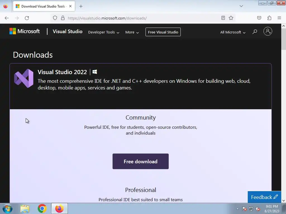Open Windows Explorer from the taskbar

tap(25, 208)
